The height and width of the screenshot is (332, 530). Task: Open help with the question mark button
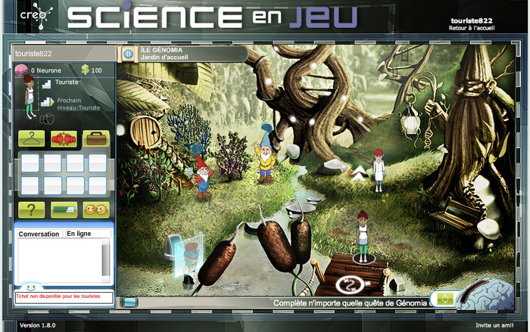(30, 209)
